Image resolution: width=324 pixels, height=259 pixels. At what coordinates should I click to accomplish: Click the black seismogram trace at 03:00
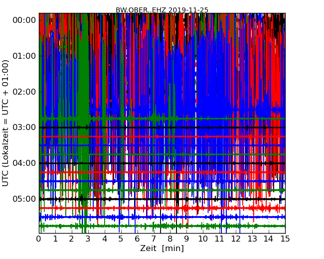tap(162, 128)
